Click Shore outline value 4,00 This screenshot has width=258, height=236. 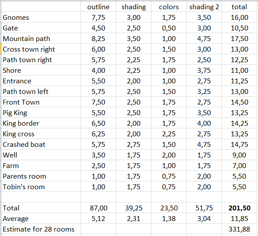(x=98, y=71)
